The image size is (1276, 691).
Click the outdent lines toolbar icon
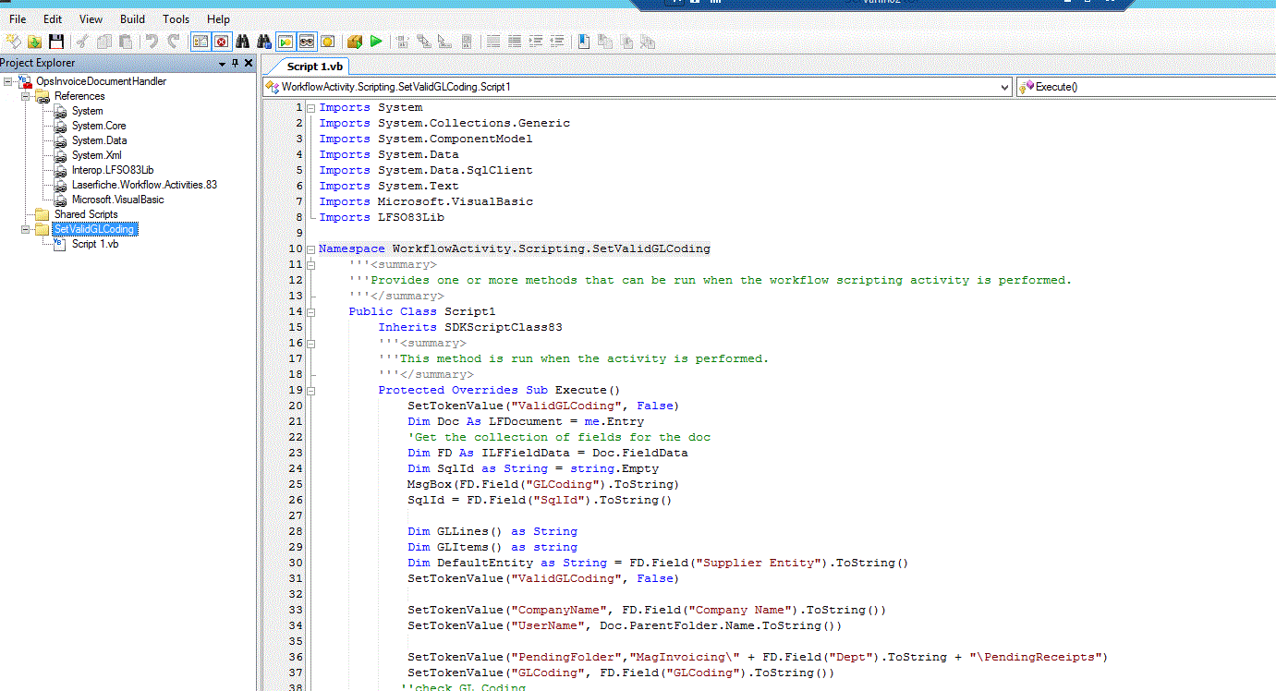[x=556, y=42]
